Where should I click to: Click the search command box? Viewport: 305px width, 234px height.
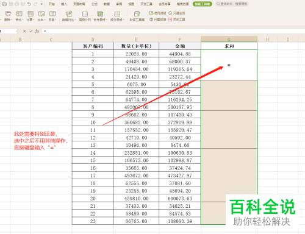coord(232,4)
